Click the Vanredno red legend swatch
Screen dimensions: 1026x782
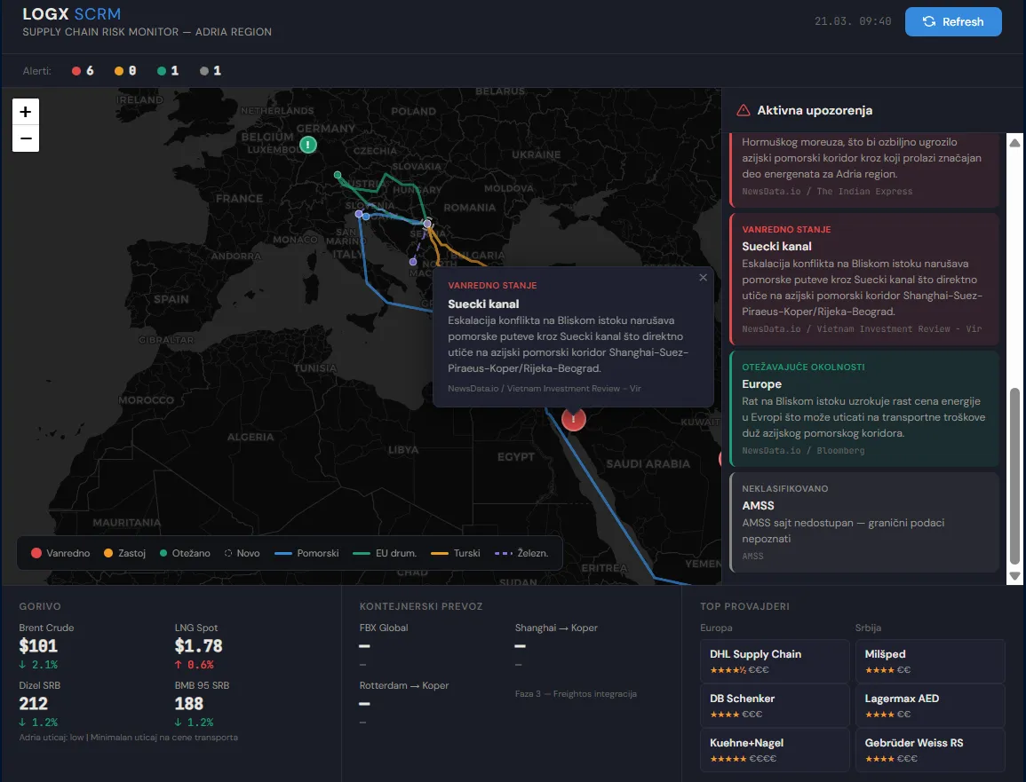36,553
